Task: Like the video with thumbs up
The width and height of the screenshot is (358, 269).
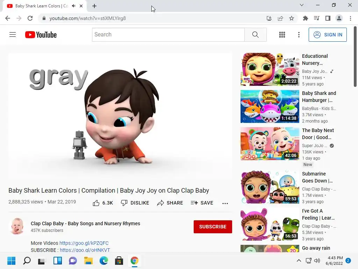Action: pos(103,203)
